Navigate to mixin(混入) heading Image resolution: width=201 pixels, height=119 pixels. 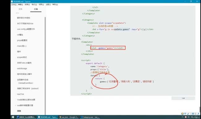22,46
